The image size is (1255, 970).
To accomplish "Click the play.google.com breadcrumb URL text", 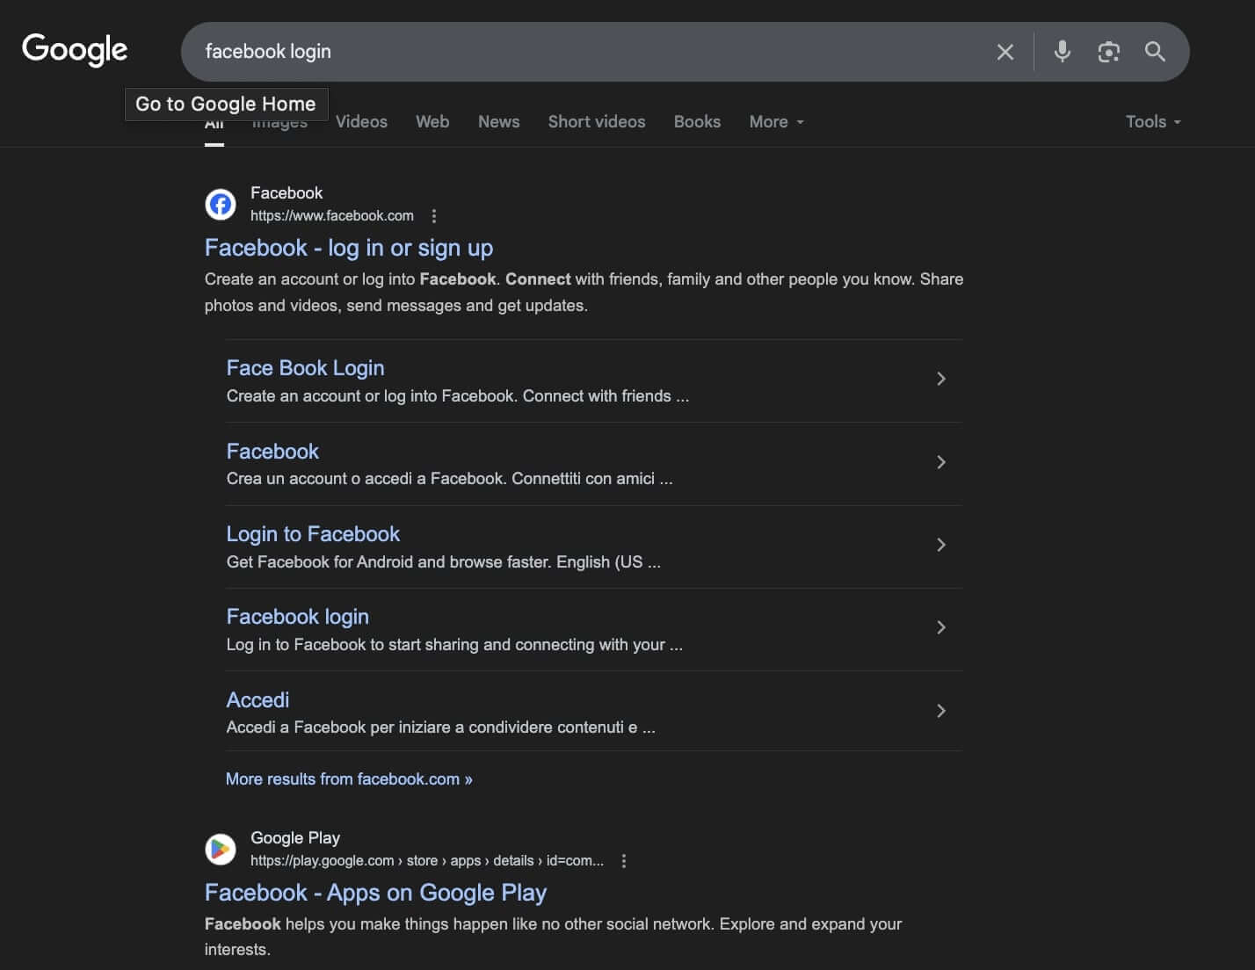I will (x=427, y=861).
